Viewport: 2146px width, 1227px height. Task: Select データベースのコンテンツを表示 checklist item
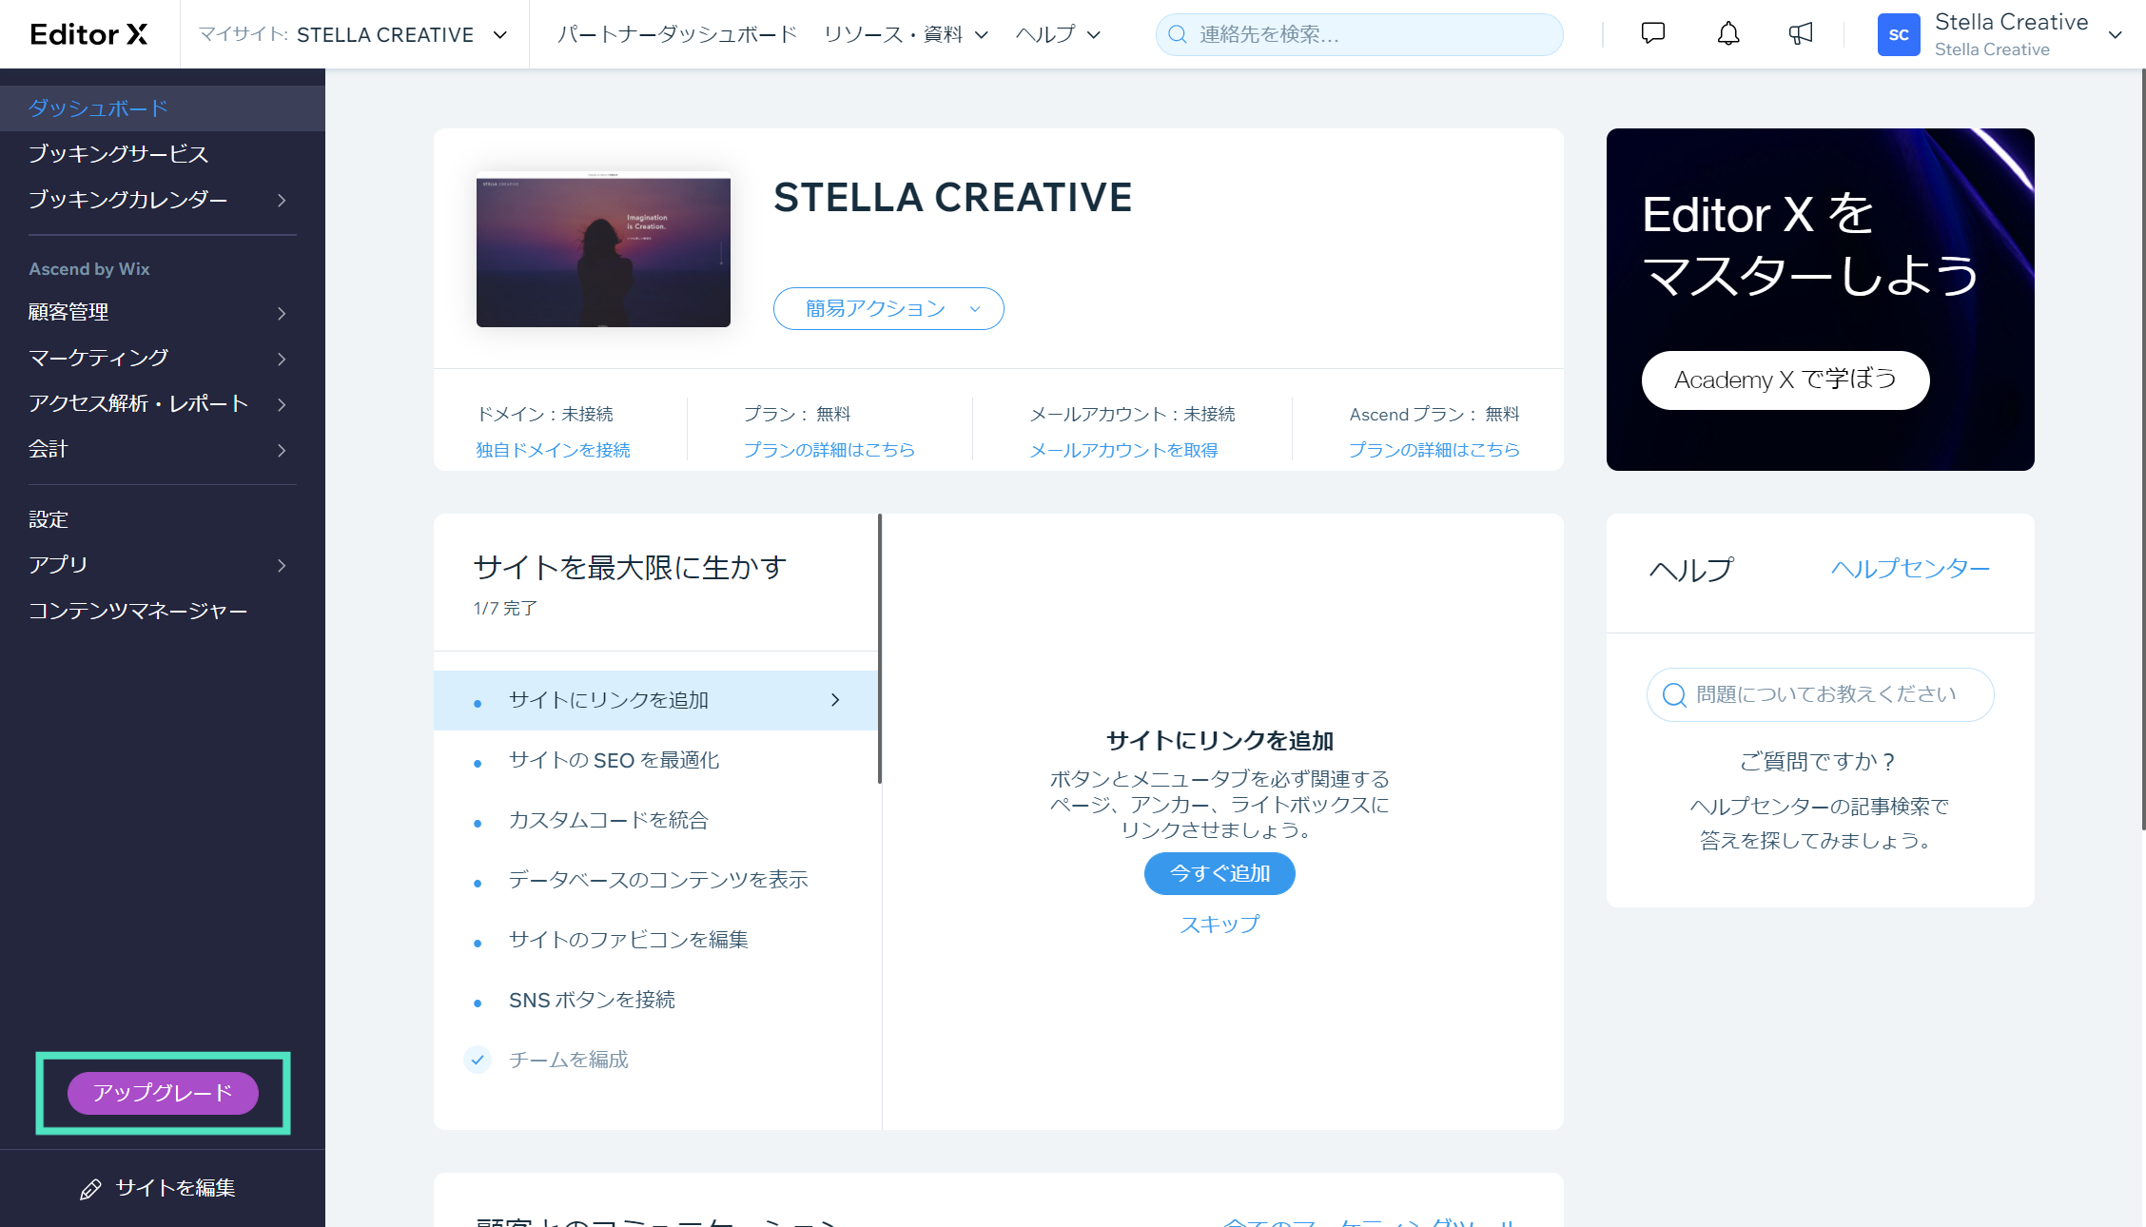(x=655, y=880)
